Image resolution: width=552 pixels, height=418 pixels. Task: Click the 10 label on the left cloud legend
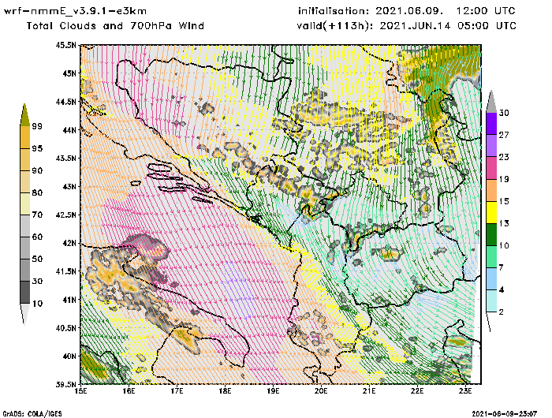pos(37,304)
